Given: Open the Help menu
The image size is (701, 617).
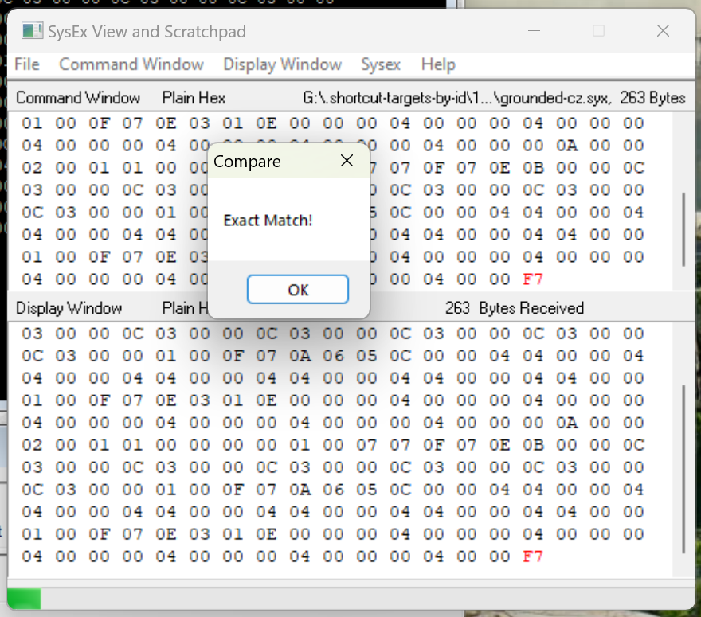Looking at the screenshot, I should coord(438,64).
